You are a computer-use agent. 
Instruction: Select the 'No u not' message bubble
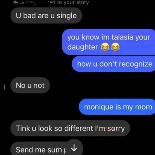click(30, 85)
